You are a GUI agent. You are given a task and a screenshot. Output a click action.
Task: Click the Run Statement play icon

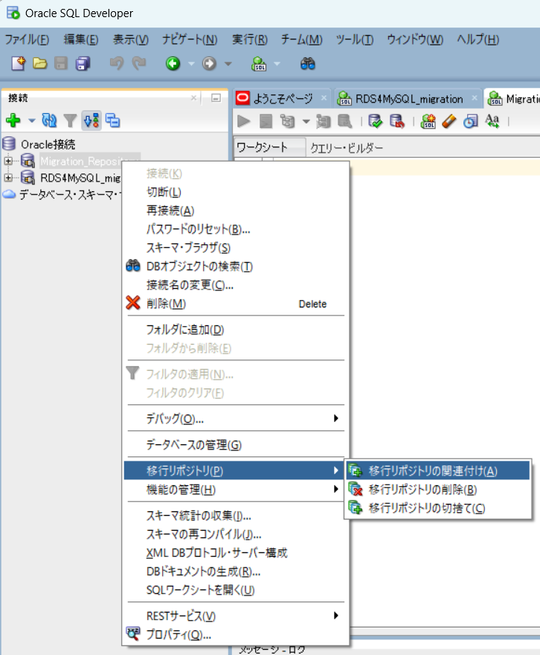[244, 121]
